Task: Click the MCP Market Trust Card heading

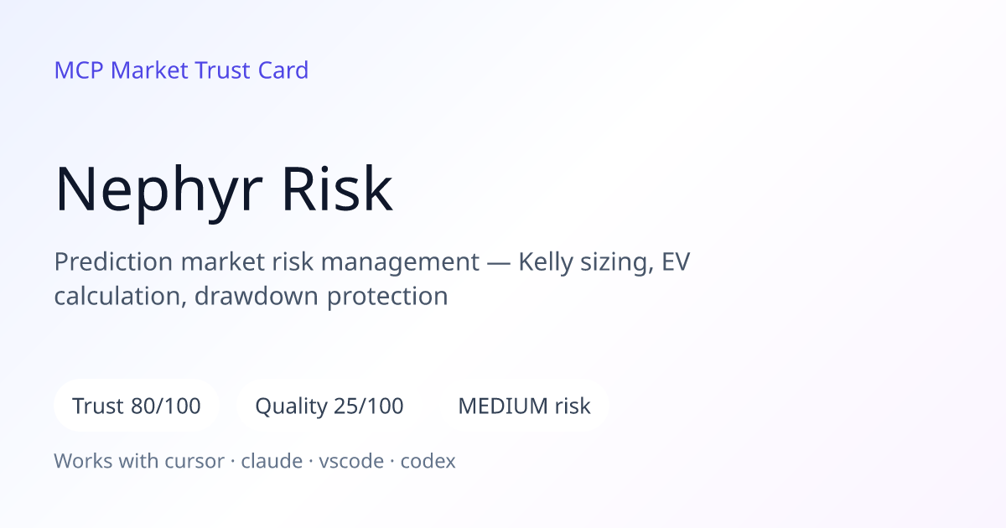Action: click(181, 70)
